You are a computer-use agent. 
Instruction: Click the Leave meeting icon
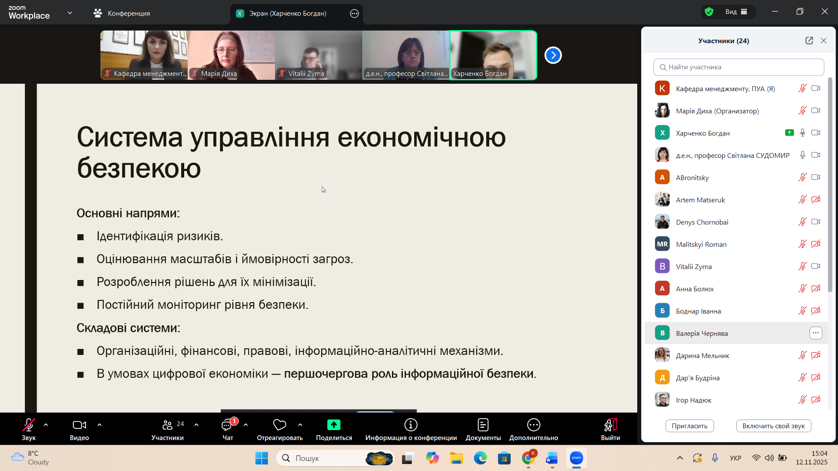[610, 425]
